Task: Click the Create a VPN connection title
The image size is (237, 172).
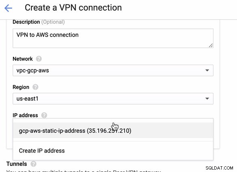Action: [x=73, y=8]
